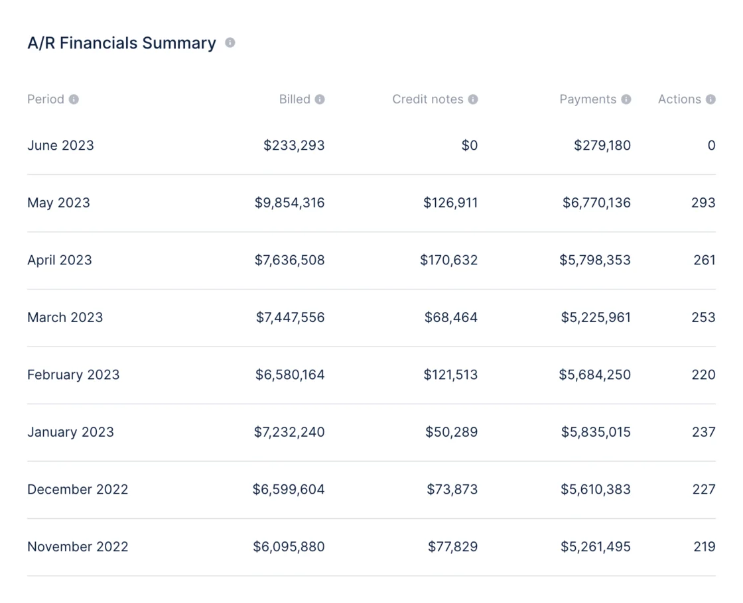This screenshot has height=603, width=743.
Task: Select the Billed column header
Action: [295, 99]
